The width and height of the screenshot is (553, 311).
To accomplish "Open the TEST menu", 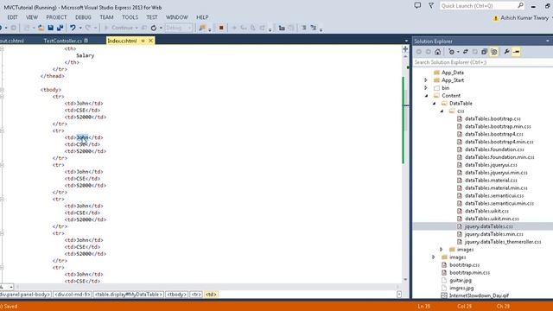I will pyautogui.click(x=152, y=17).
